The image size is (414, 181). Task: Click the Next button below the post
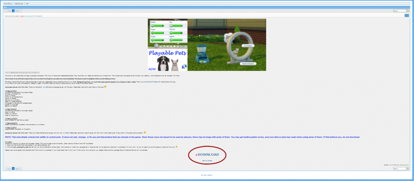[x=18, y=169]
